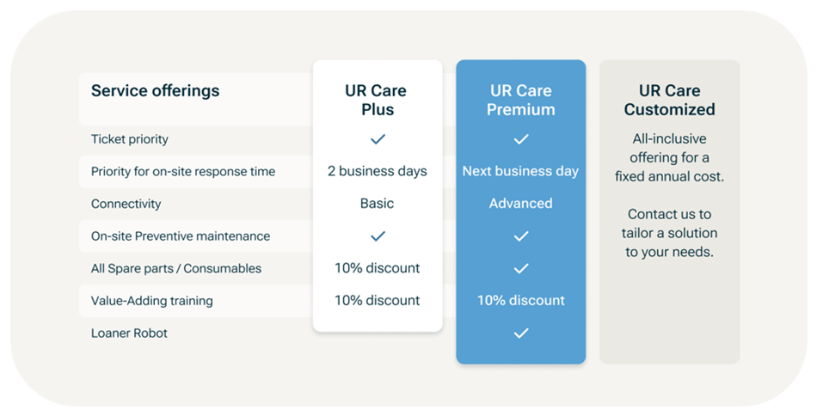Image resolution: width=817 pixels, height=416 pixels.
Task: Click Priority for on-site response time label
Action: point(183,171)
